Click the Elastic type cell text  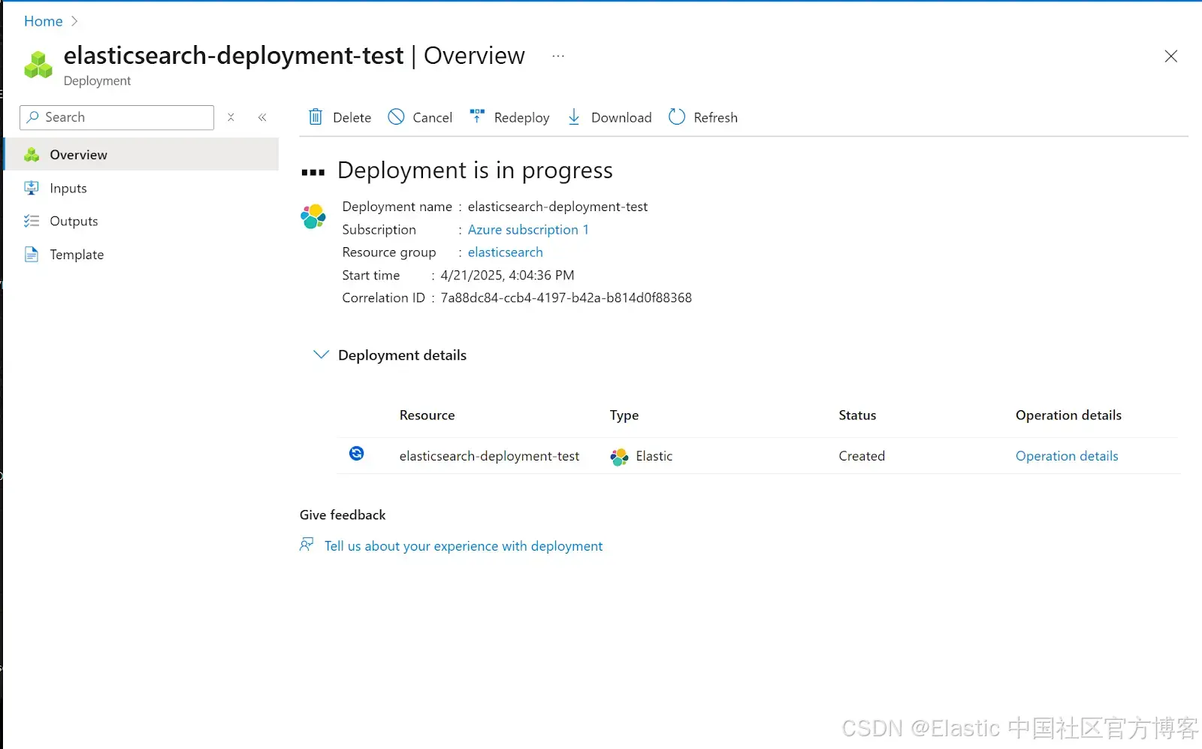pos(654,456)
